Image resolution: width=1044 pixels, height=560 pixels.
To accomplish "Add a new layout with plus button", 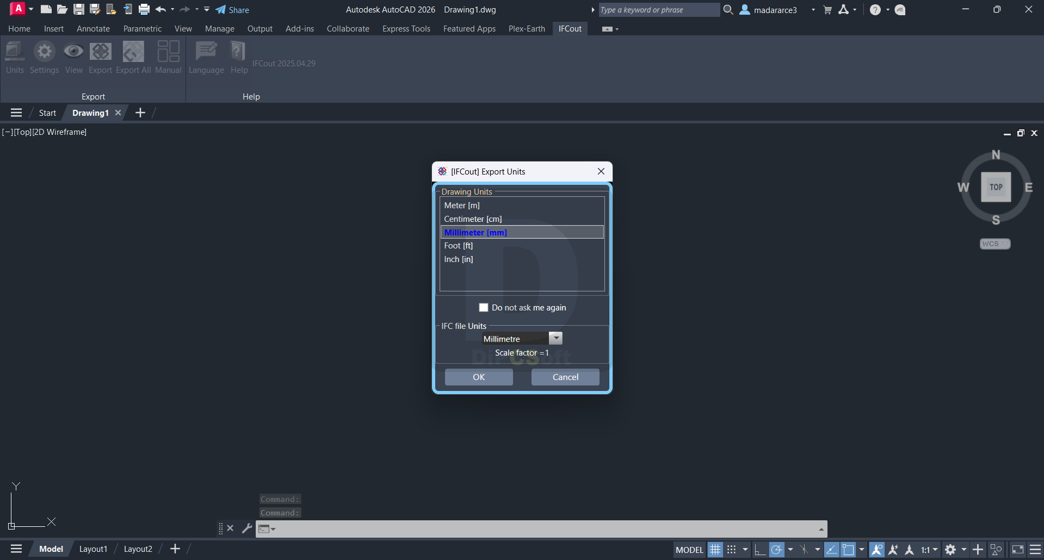I will pyautogui.click(x=175, y=549).
